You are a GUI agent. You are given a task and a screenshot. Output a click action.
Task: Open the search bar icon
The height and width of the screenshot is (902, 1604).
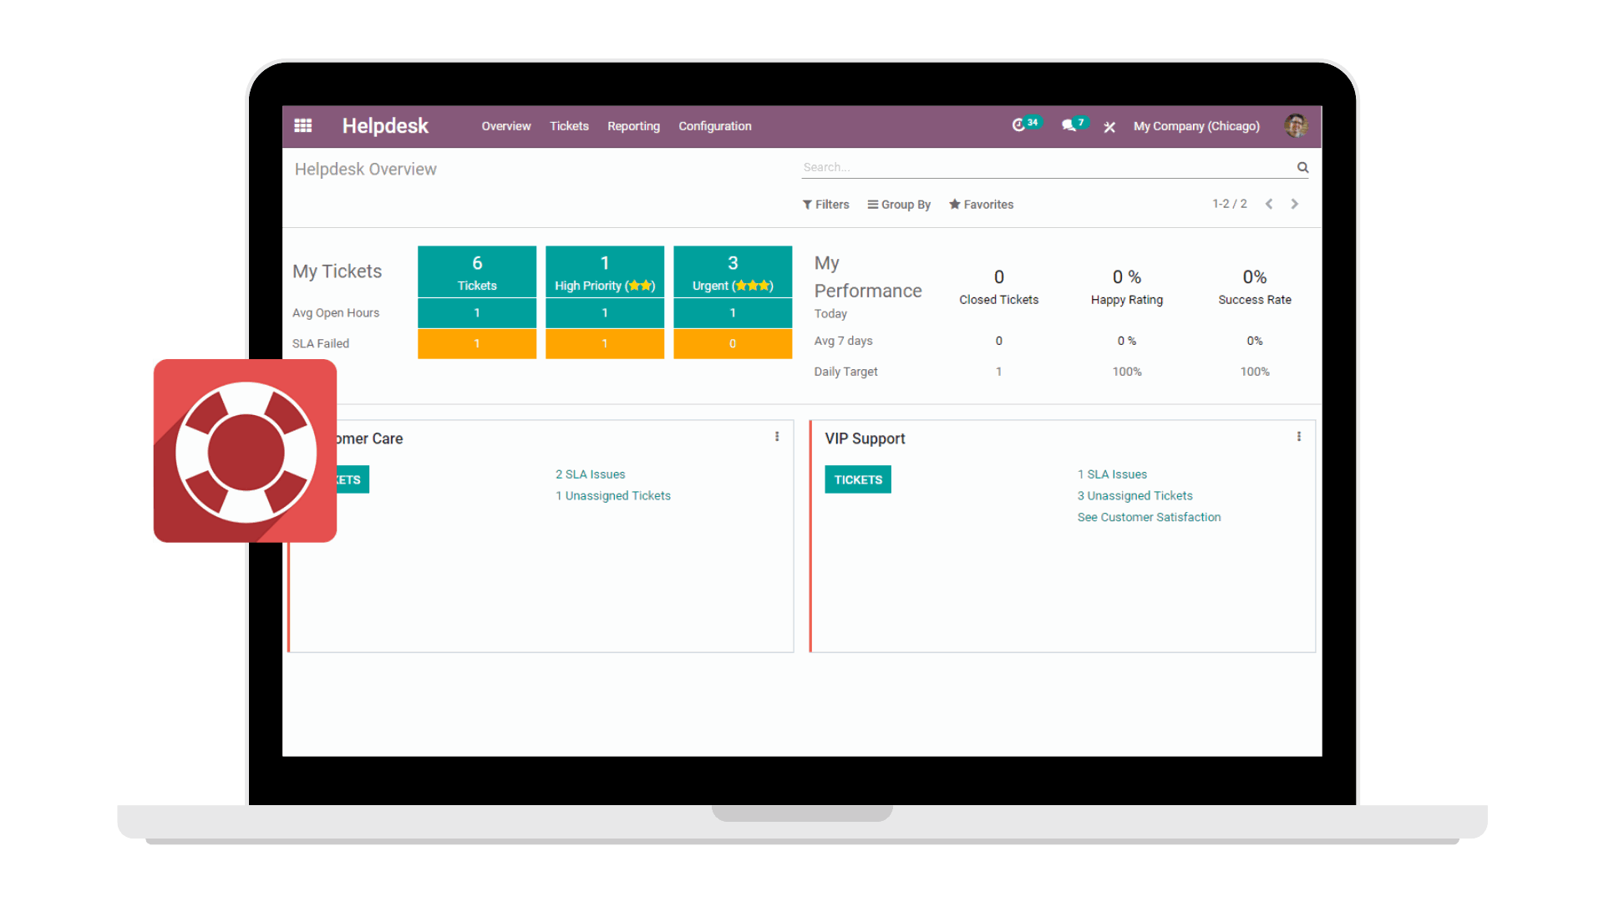[x=1302, y=167]
